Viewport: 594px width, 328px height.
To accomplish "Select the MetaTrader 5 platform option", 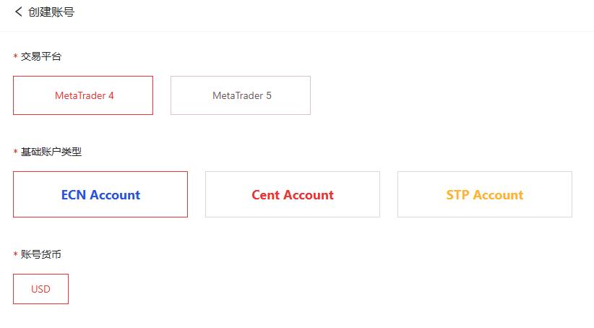I will (241, 95).
